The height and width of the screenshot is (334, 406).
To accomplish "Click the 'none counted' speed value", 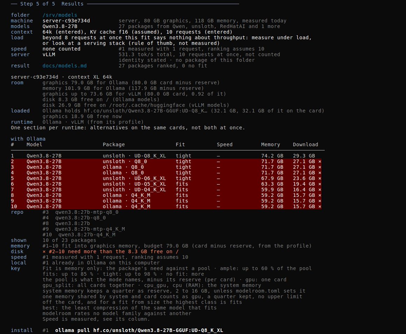I will (61, 49).
